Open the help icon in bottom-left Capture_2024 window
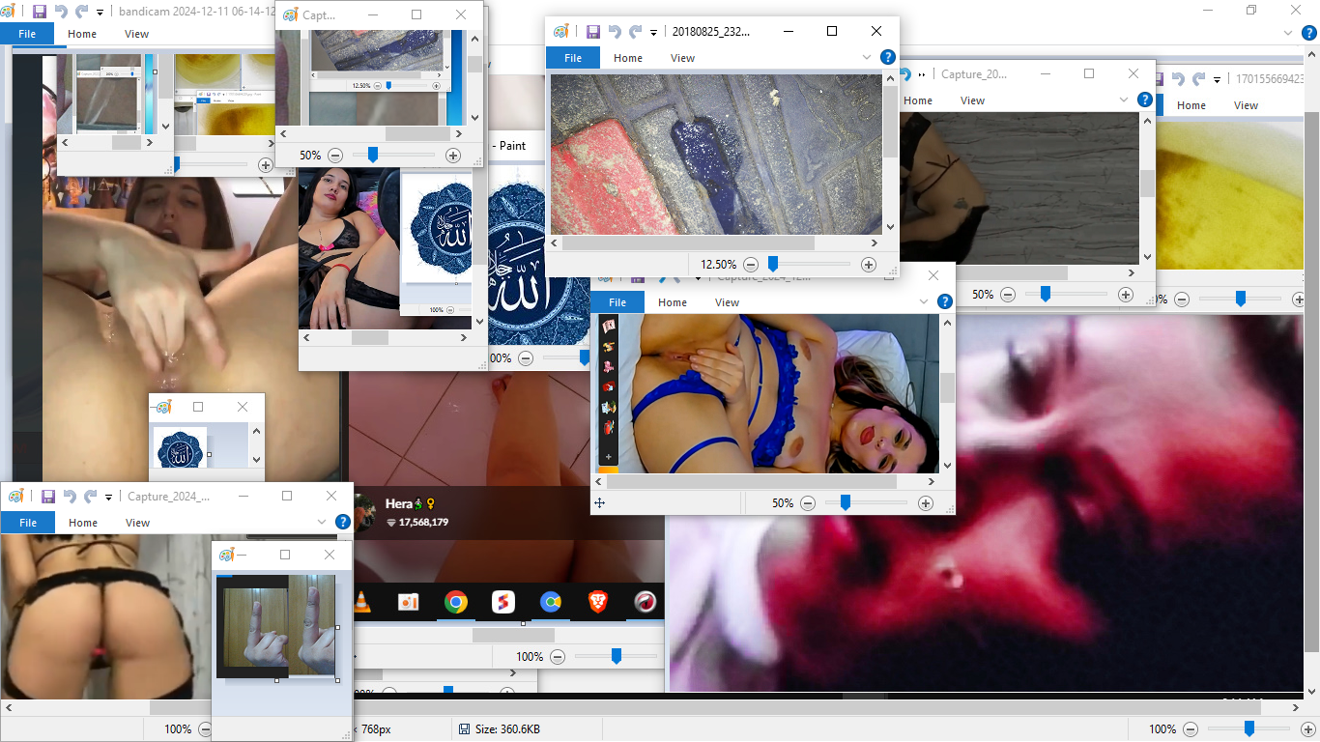The image size is (1320, 742). [342, 522]
